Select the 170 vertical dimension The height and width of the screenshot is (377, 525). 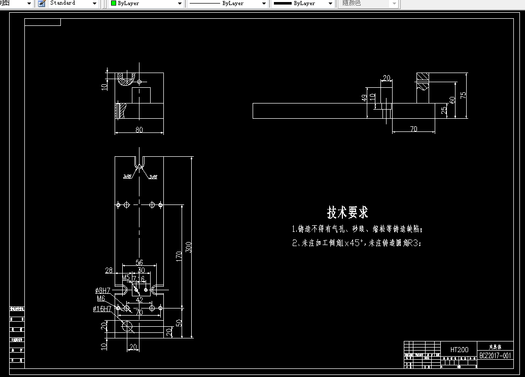(x=179, y=256)
